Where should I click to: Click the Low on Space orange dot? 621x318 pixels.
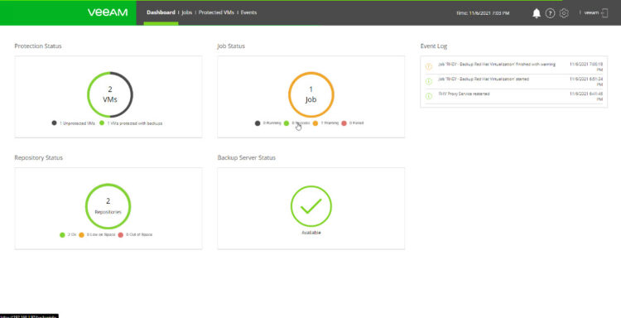point(82,235)
